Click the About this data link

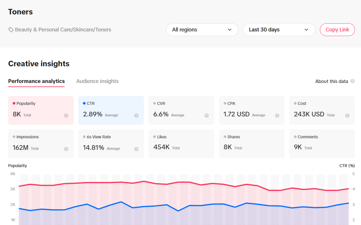pyautogui.click(x=331, y=81)
